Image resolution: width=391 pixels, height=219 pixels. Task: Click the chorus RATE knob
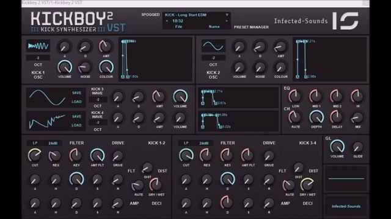pyautogui.click(x=295, y=117)
